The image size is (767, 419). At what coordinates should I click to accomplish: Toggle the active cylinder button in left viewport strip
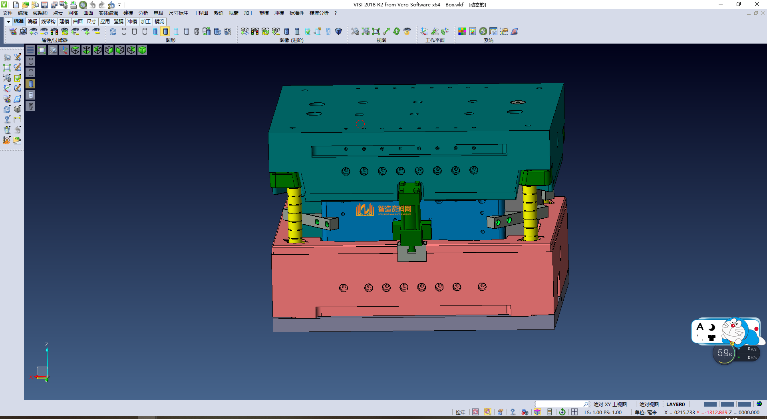point(31,84)
